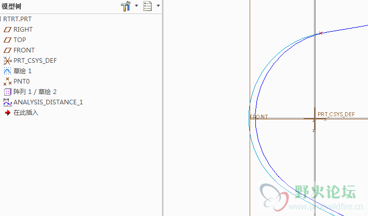Image resolution: width=368 pixels, height=216 pixels.
Task: Select the RIGHT plane label in tree
Action: pos(23,30)
